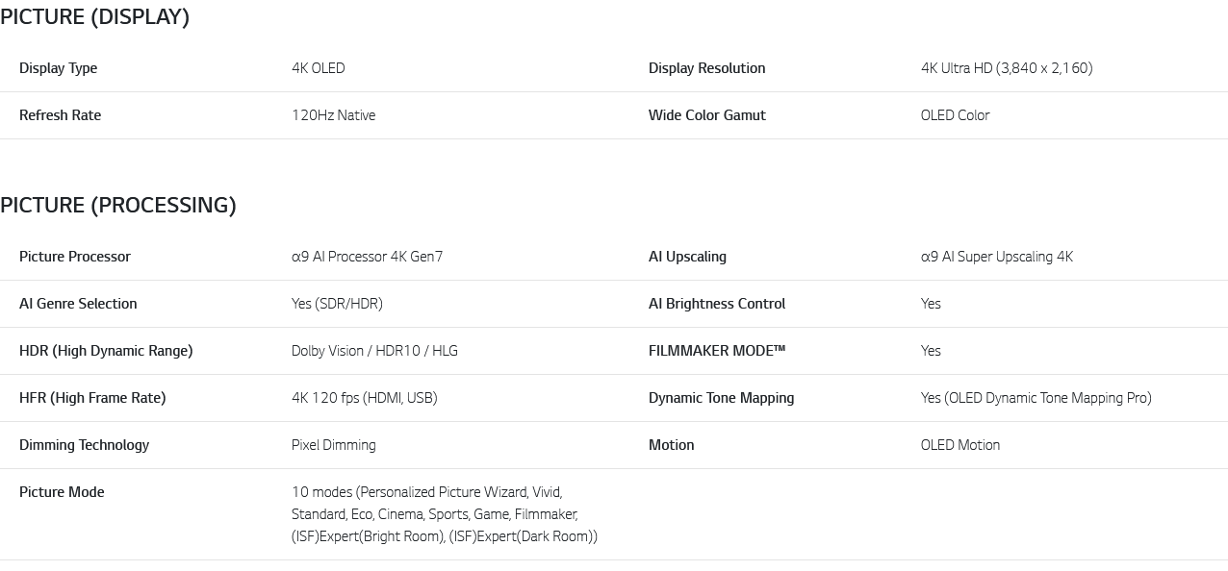Viewport: 1228px width, 571px height.
Task: Click the Display Type label
Action: click(x=58, y=68)
